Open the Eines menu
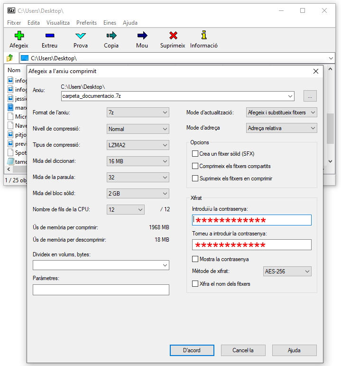This screenshot has width=341, height=366. (110, 23)
